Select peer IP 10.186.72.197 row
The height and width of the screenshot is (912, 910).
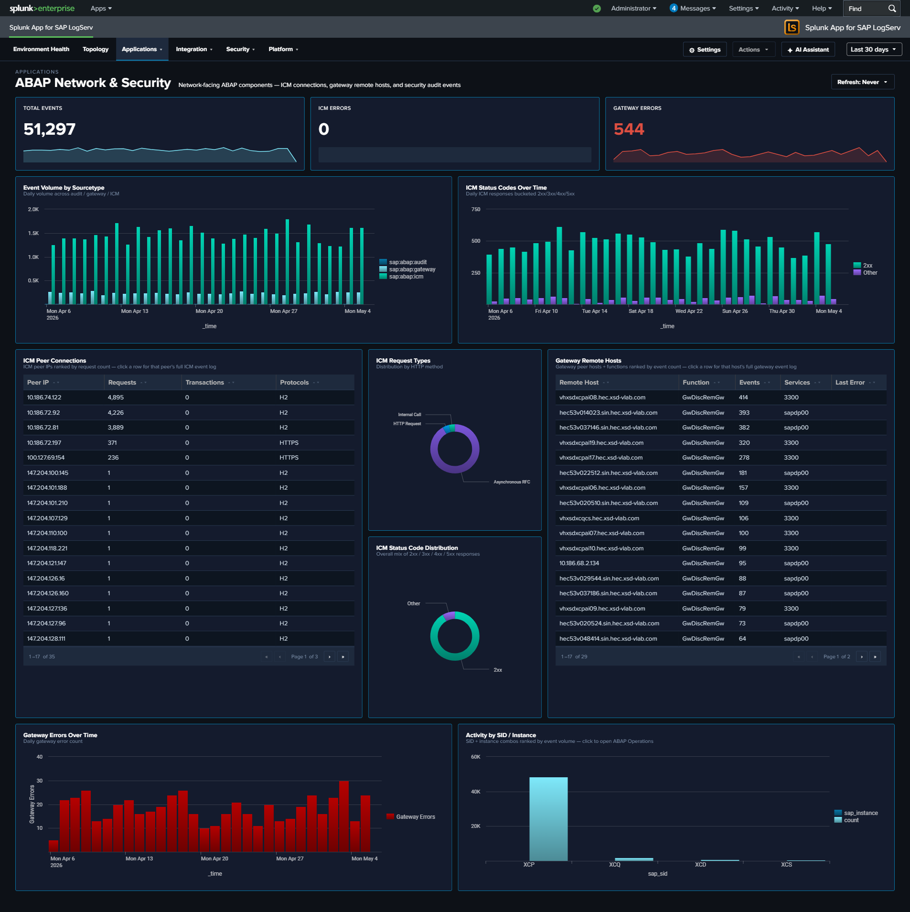(189, 442)
